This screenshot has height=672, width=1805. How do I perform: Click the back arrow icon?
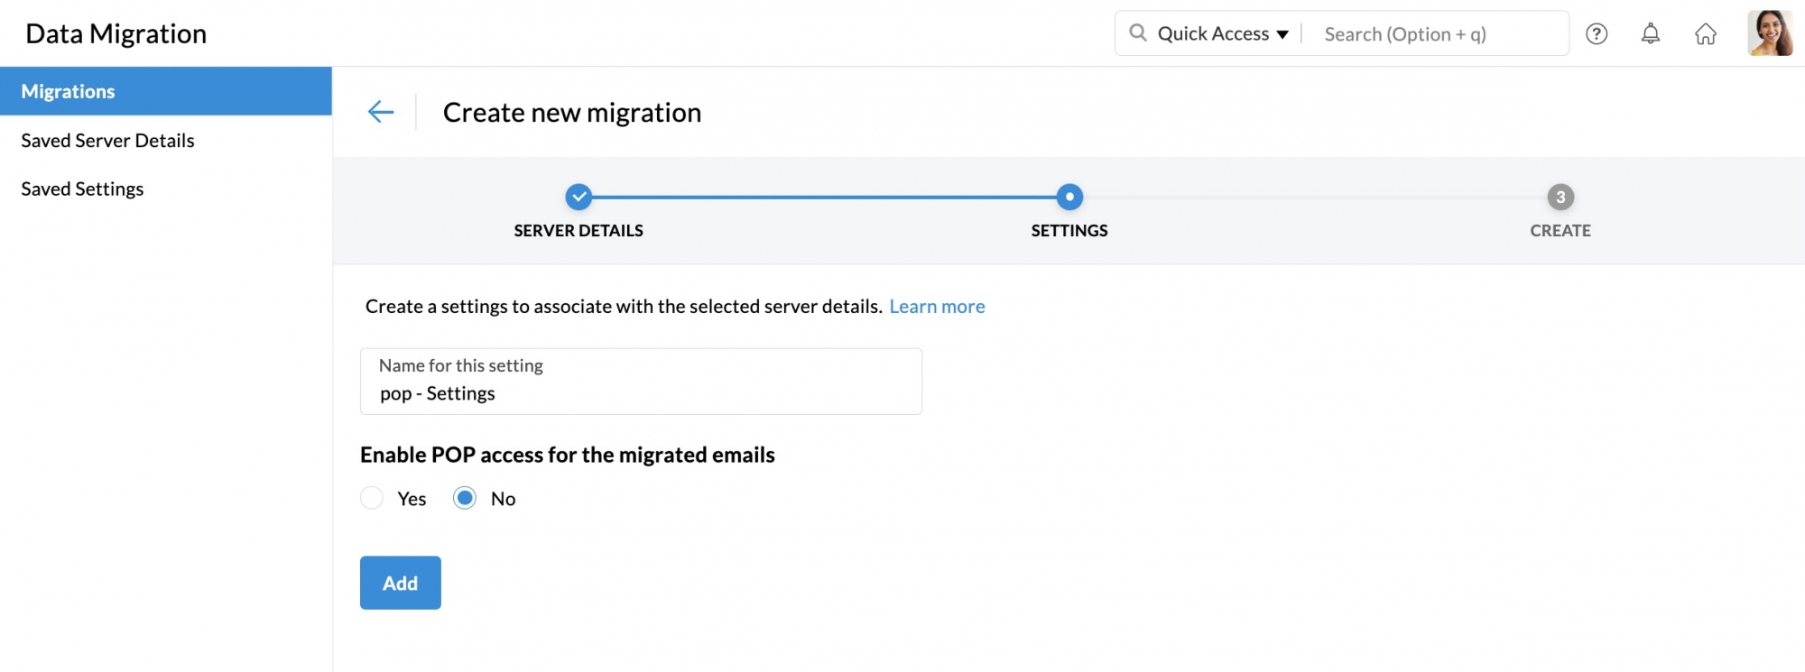[x=381, y=112]
